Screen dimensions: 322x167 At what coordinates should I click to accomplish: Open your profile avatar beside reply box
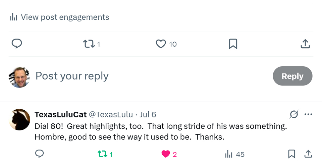tap(19, 77)
